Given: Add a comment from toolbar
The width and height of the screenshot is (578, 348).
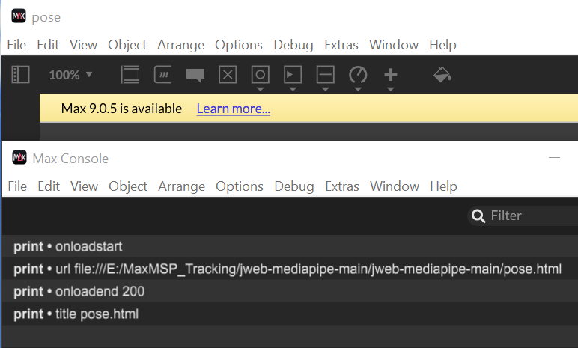Looking at the screenshot, I should pyautogui.click(x=195, y=75).
